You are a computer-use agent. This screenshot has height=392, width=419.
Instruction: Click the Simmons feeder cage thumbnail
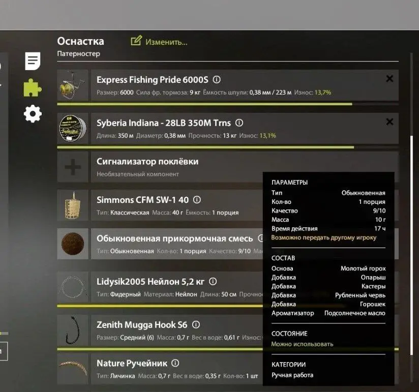point(73,205)
